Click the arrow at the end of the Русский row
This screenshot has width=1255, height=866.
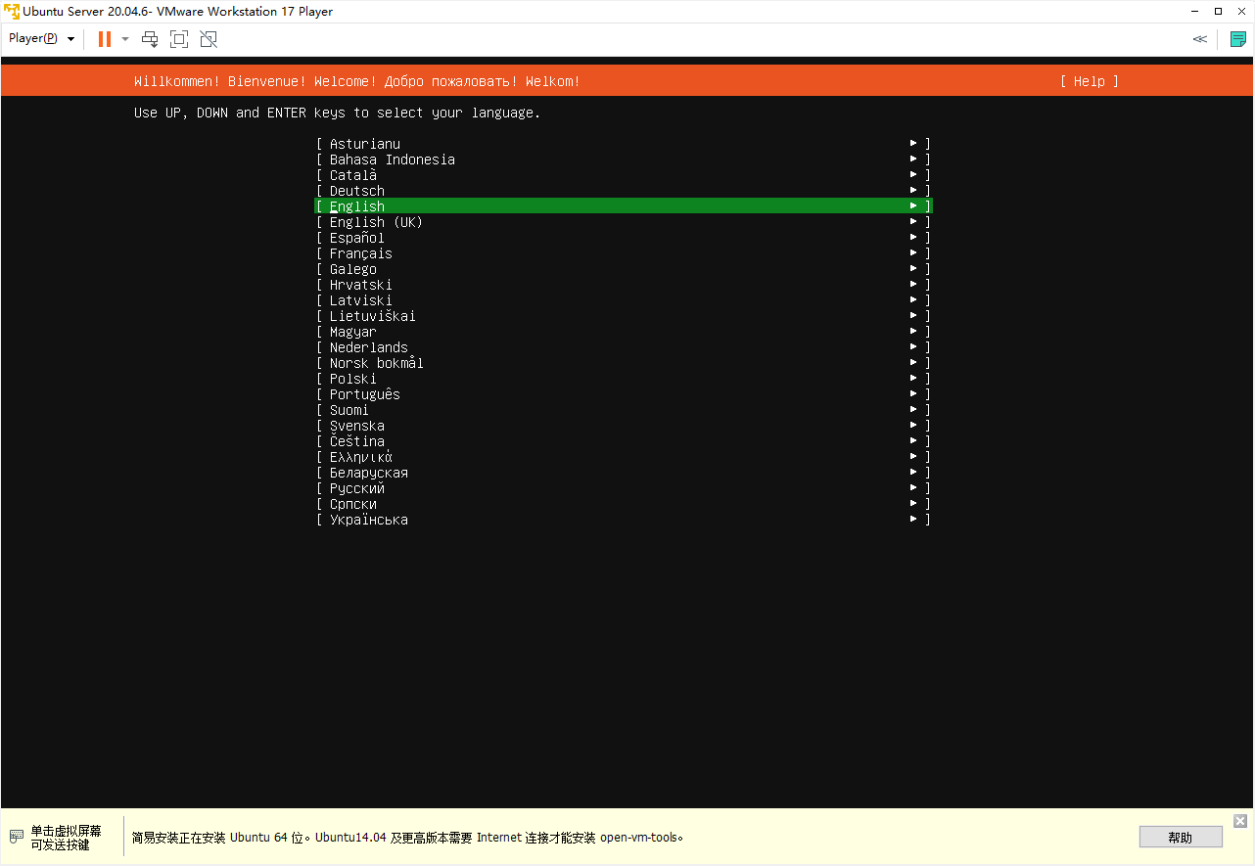(913, 488)
